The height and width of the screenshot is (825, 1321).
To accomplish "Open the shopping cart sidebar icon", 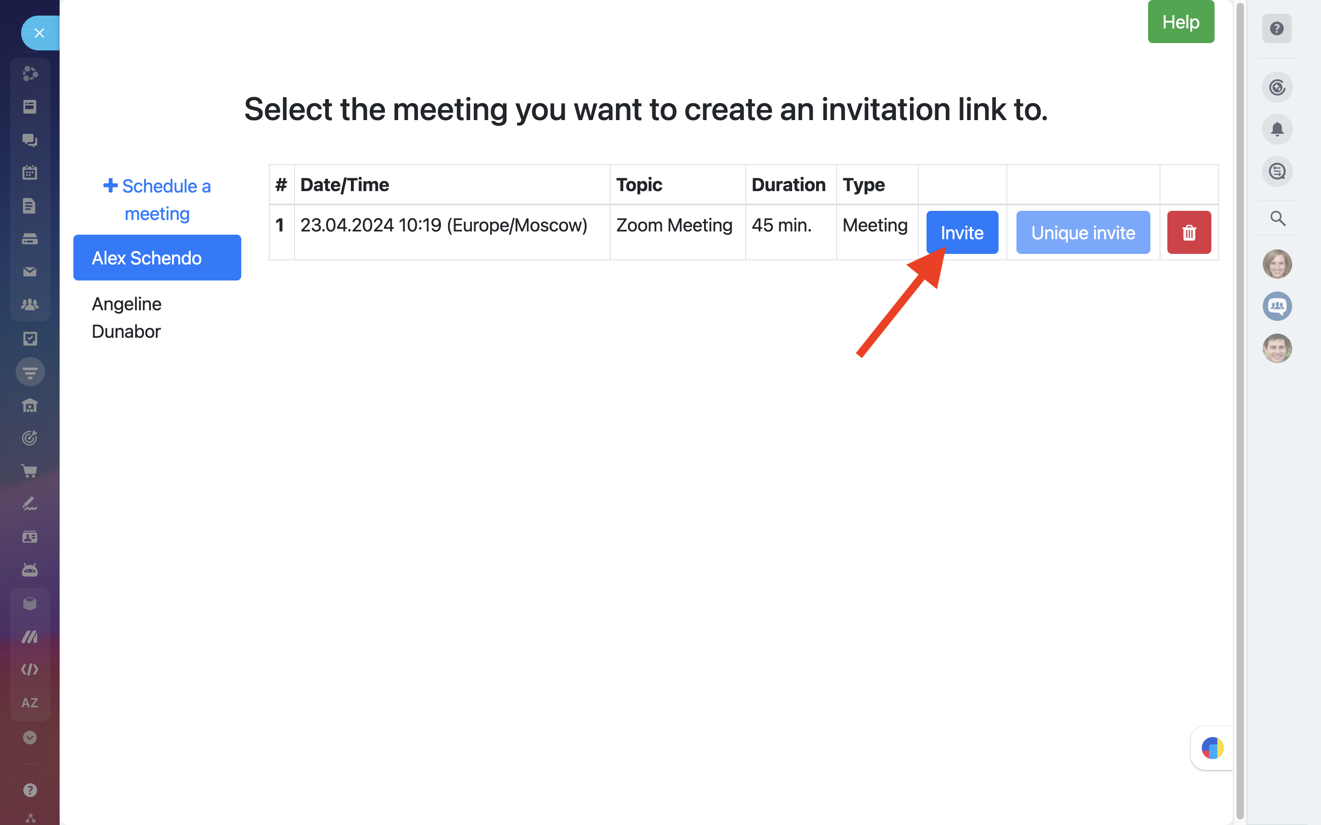I will tap(30, 471).
